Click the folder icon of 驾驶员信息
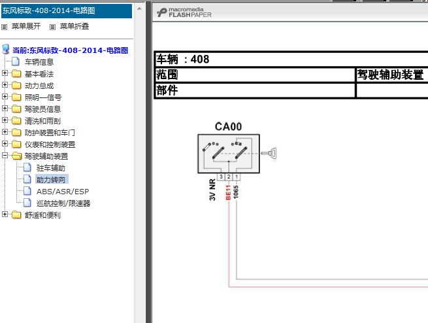The width and height of the screenshot is (428, 323). coord(16,109)
